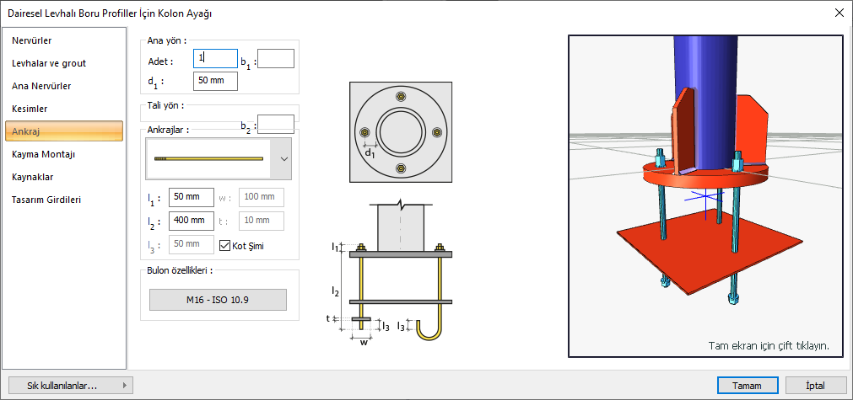Cancel with the İptal button
Screen dimensions: 853x400
pos(816,386)
